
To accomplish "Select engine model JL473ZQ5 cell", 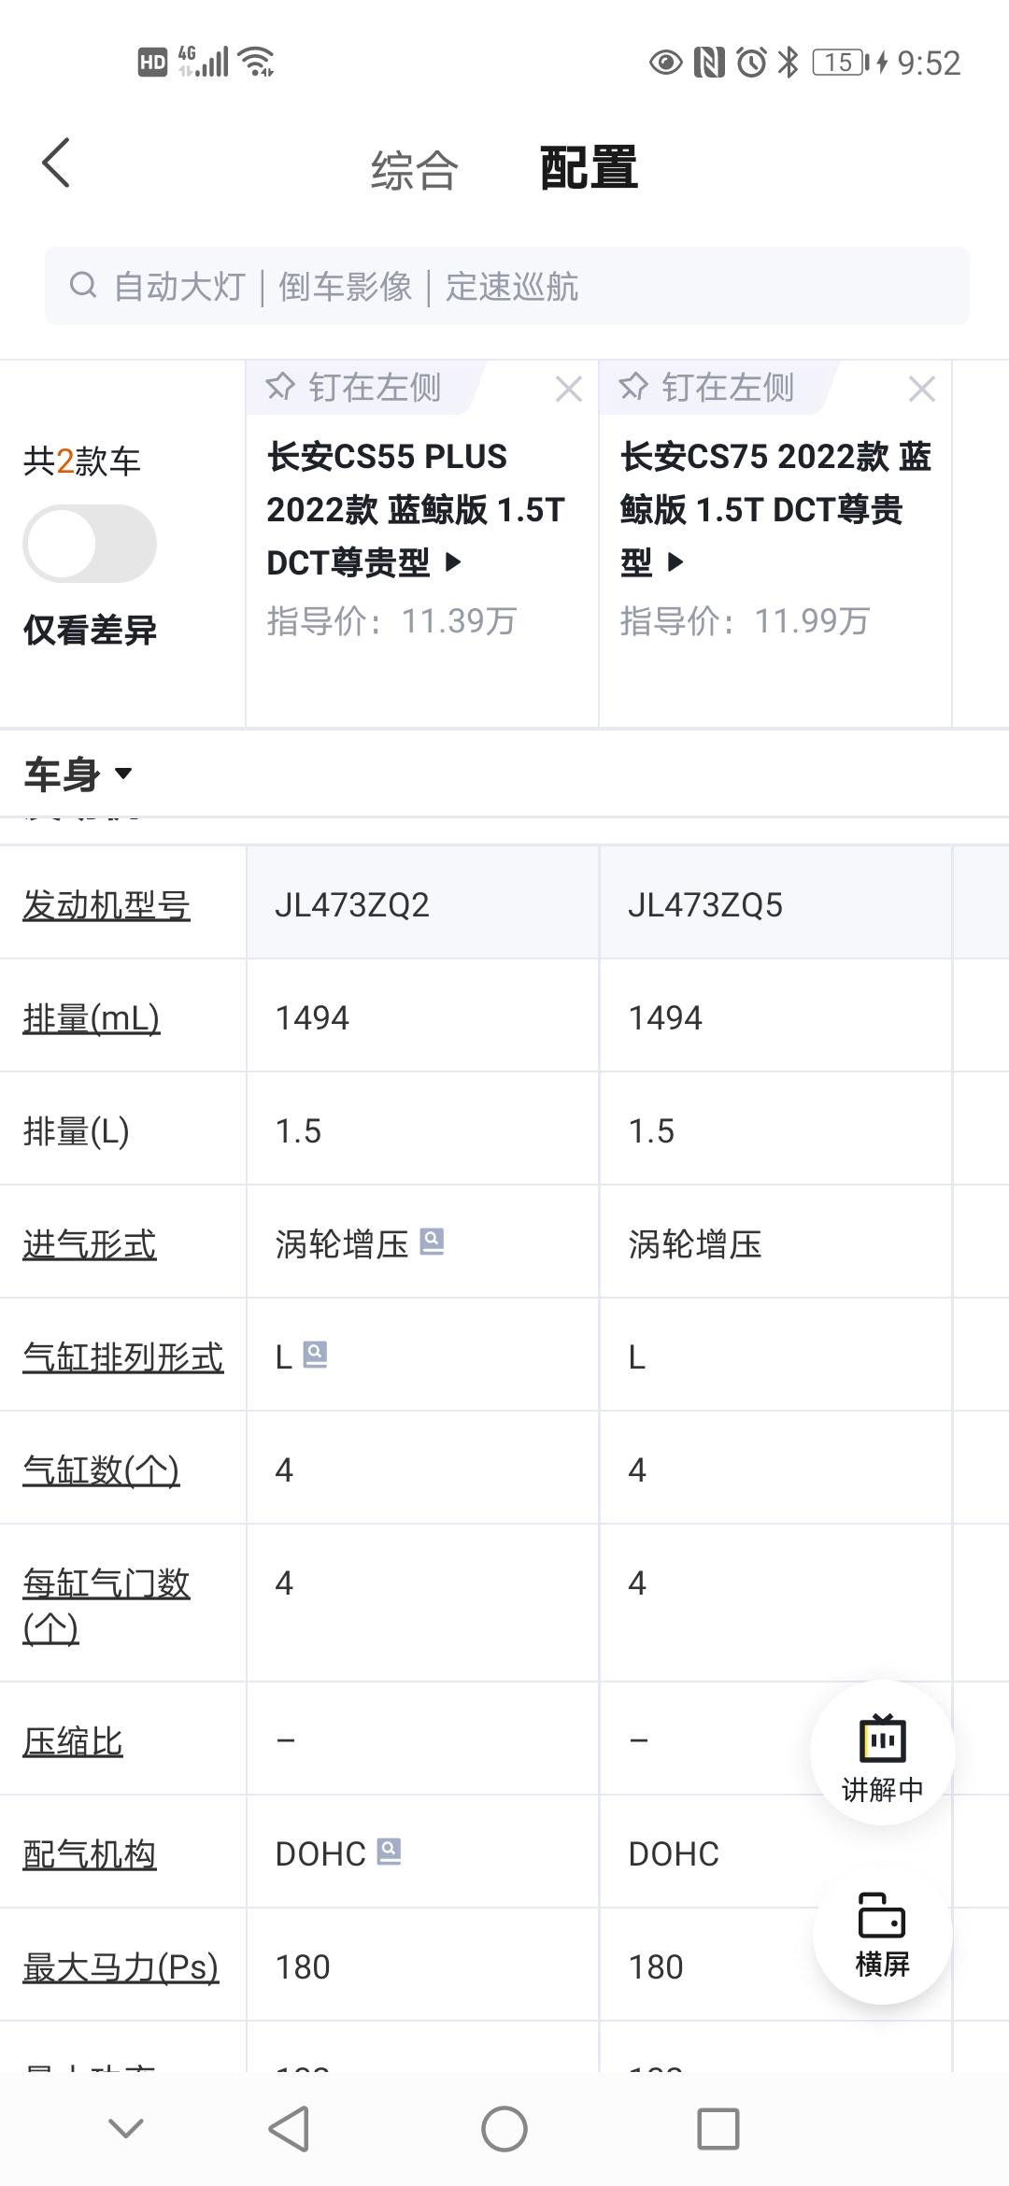I will click(775, 903).
